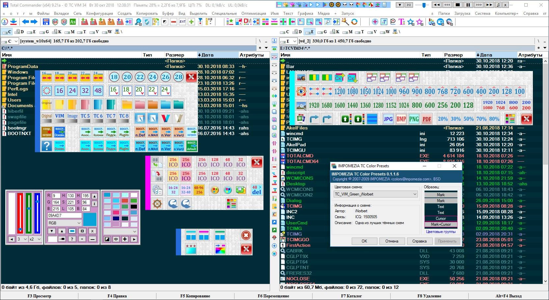Open the x2 multiplier dropdown
Image resolution: width=549 pixels, height=300 pixels.
[35, 239]
